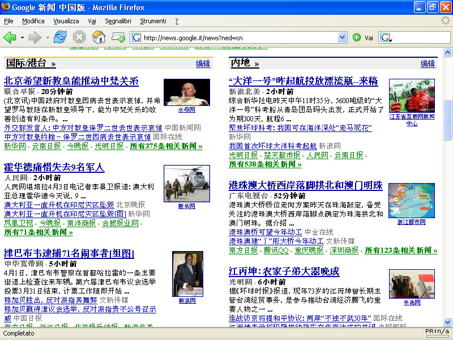This screenshot has height=340, width=453.
Task: Open headline 港珠澳大桥西岸落脚拱北和澳门明珠
Action: 306,185
